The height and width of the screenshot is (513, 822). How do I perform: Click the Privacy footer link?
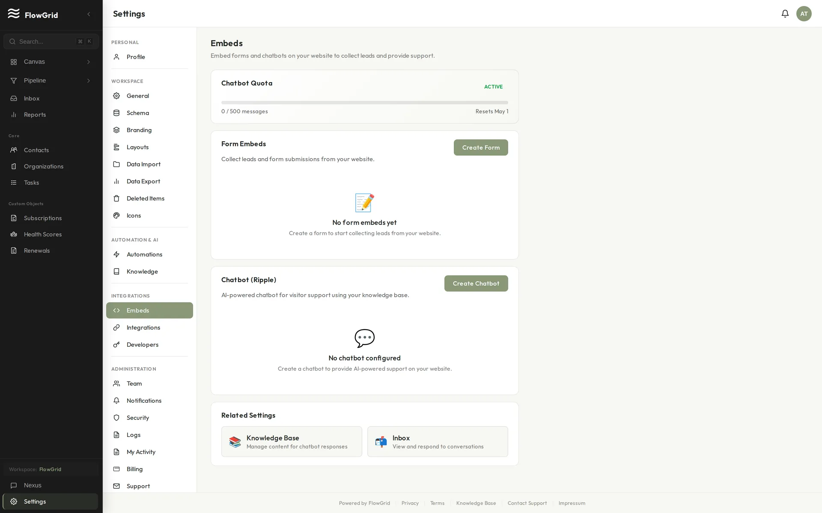pos(410,503)
